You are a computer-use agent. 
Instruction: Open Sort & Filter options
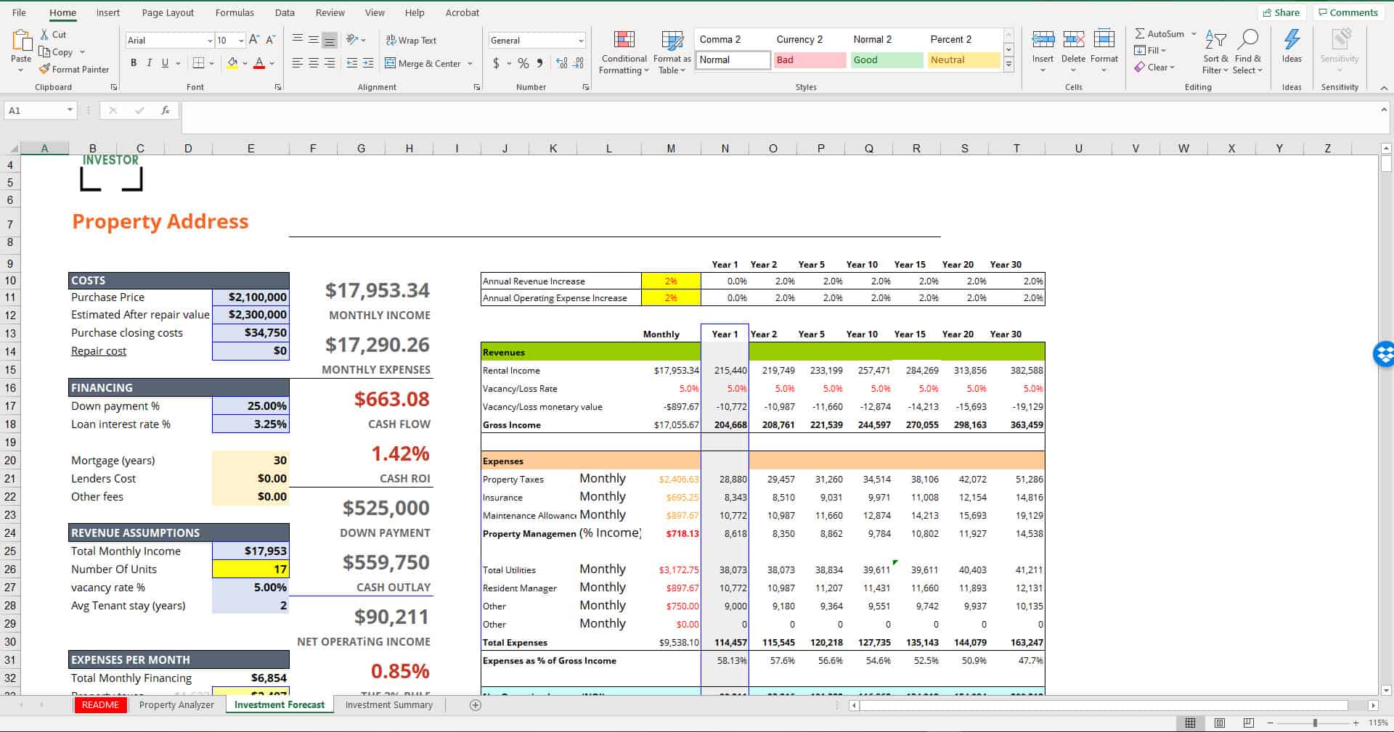click(x=1215, y=52)
